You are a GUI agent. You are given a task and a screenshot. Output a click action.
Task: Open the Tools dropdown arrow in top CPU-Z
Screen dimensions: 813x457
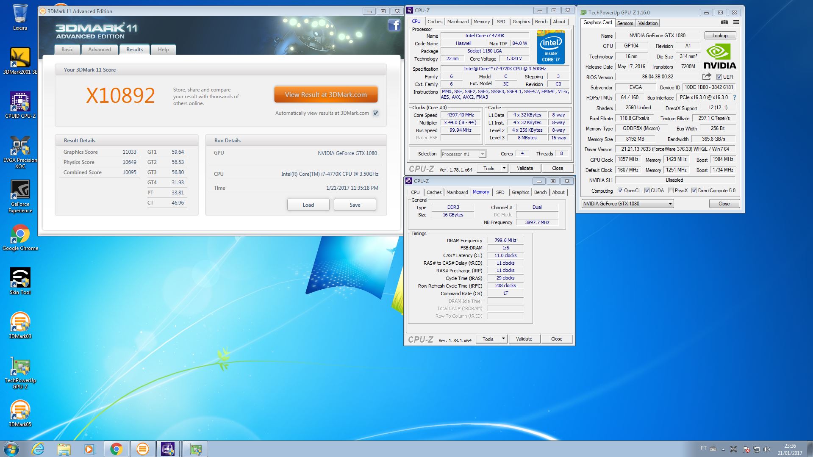(x=504, y=168)
